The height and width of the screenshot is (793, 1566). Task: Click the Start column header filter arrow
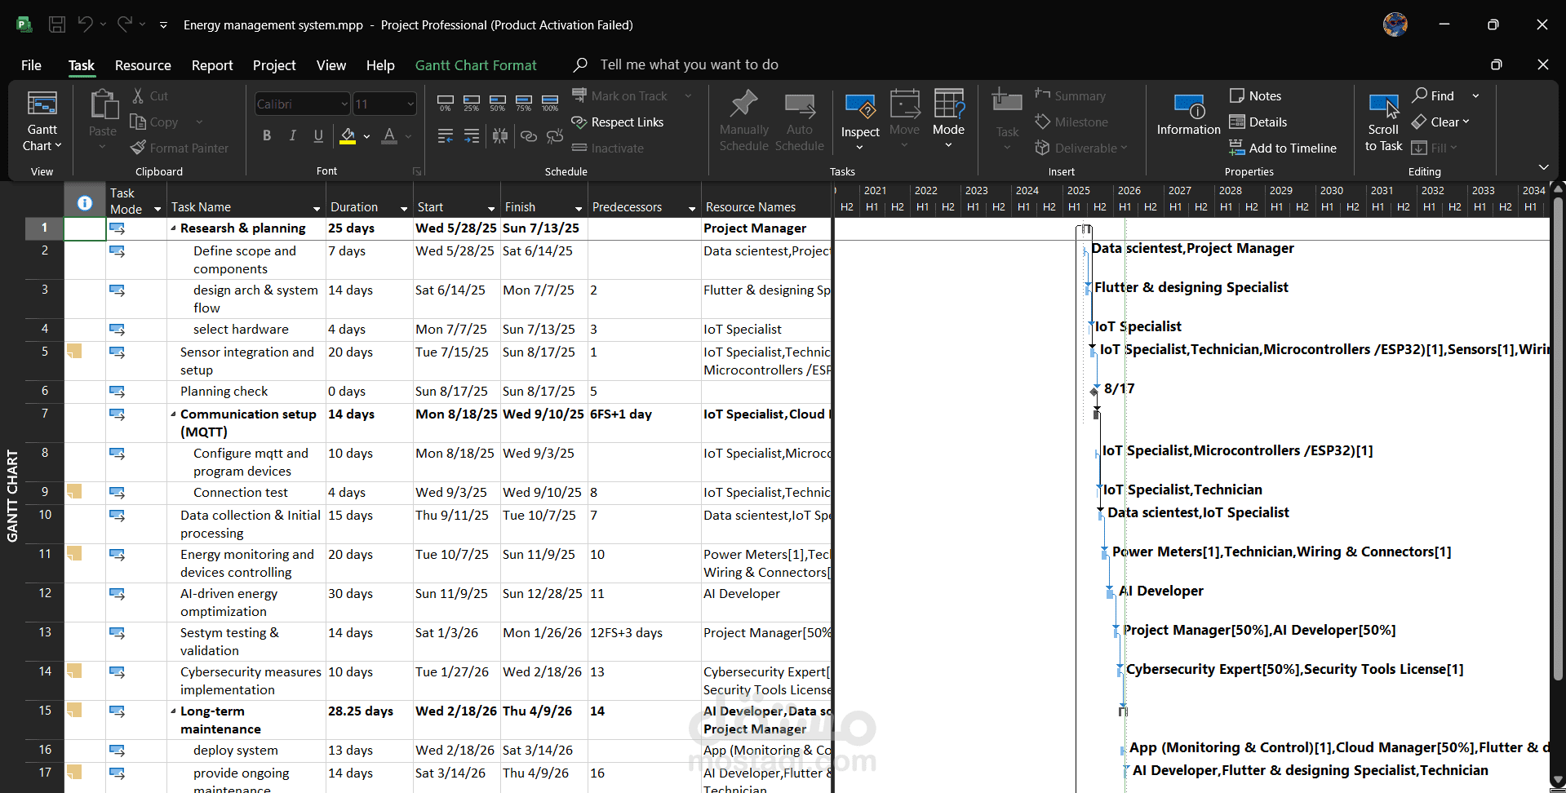click(x=491, y=208)
